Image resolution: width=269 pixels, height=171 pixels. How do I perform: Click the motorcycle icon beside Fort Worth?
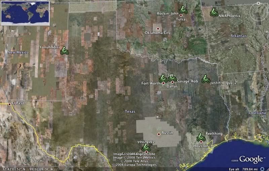163,79
